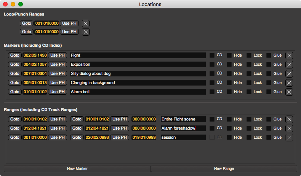Viewport: 301px width, 176px height.
Task: Click the New Marker button
Action: [x=77, y=168]
